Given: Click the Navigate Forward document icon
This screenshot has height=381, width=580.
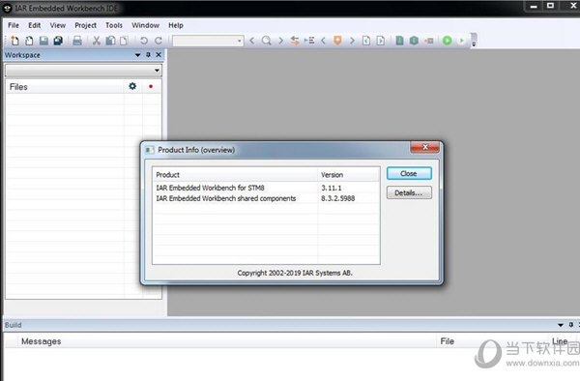Looking at the screenshot, I should click(381, 41).
